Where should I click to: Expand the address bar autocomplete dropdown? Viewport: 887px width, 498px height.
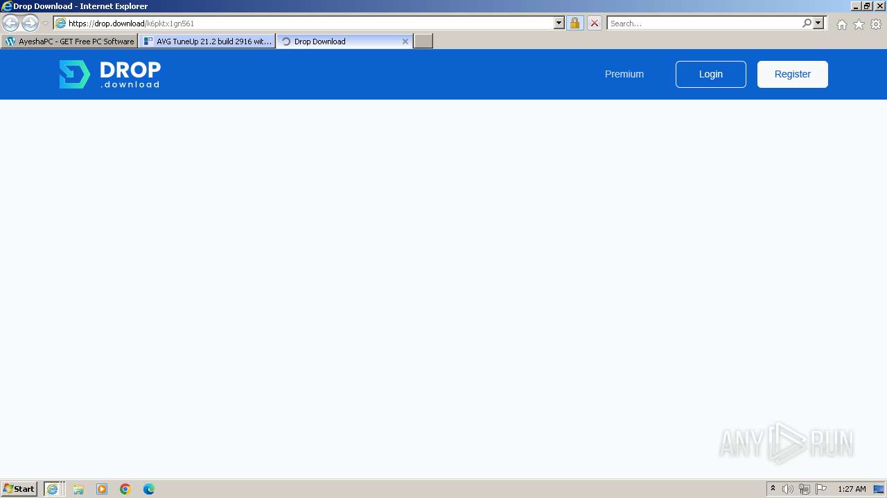559,23
